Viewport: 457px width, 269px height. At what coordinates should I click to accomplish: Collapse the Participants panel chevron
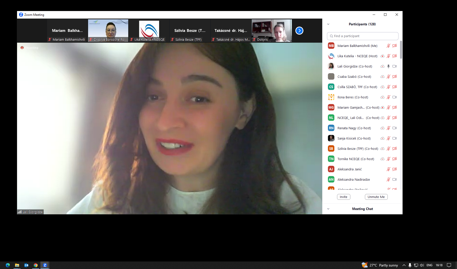pos(328,24)
